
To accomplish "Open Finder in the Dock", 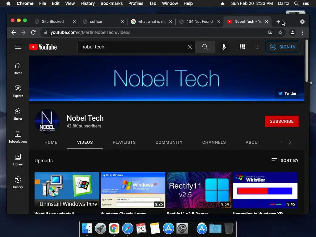I will [x=87, y=229].
